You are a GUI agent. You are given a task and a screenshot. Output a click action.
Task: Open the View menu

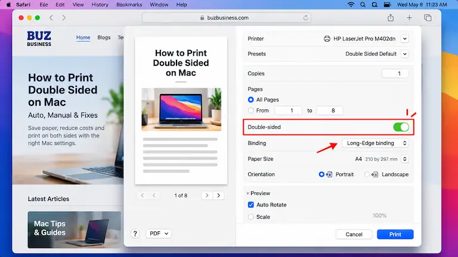78,5
